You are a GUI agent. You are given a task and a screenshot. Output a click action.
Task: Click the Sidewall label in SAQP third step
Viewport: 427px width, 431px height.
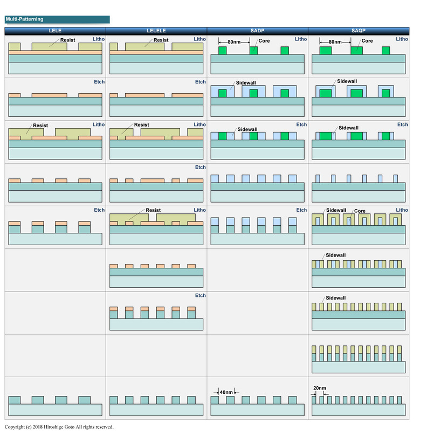pyautogui.click(x=349, y=128)
